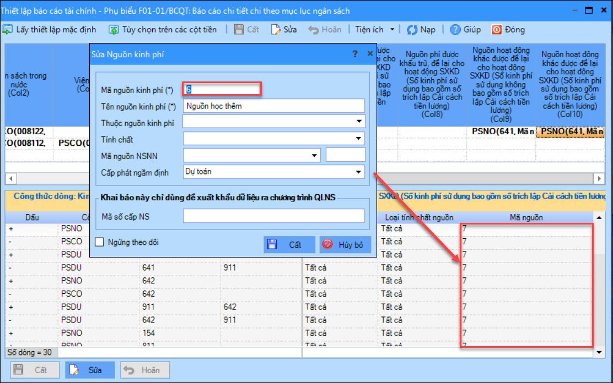Click the Mã số cấp NS input field
613x383 pixels.
click(x=274, y=216)
